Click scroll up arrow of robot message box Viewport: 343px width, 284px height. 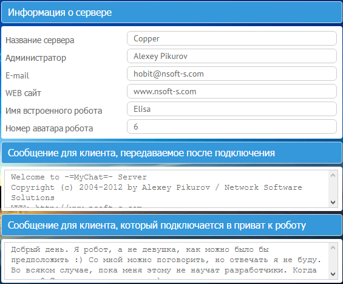pos(333,248)
